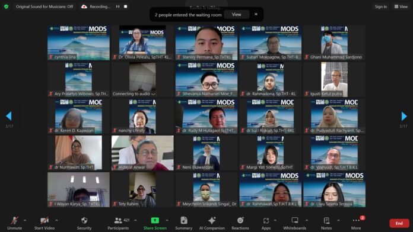The height and width of the screenshot is (232, 413).
Task: Expand participants options caret
Action: [135, 220]
